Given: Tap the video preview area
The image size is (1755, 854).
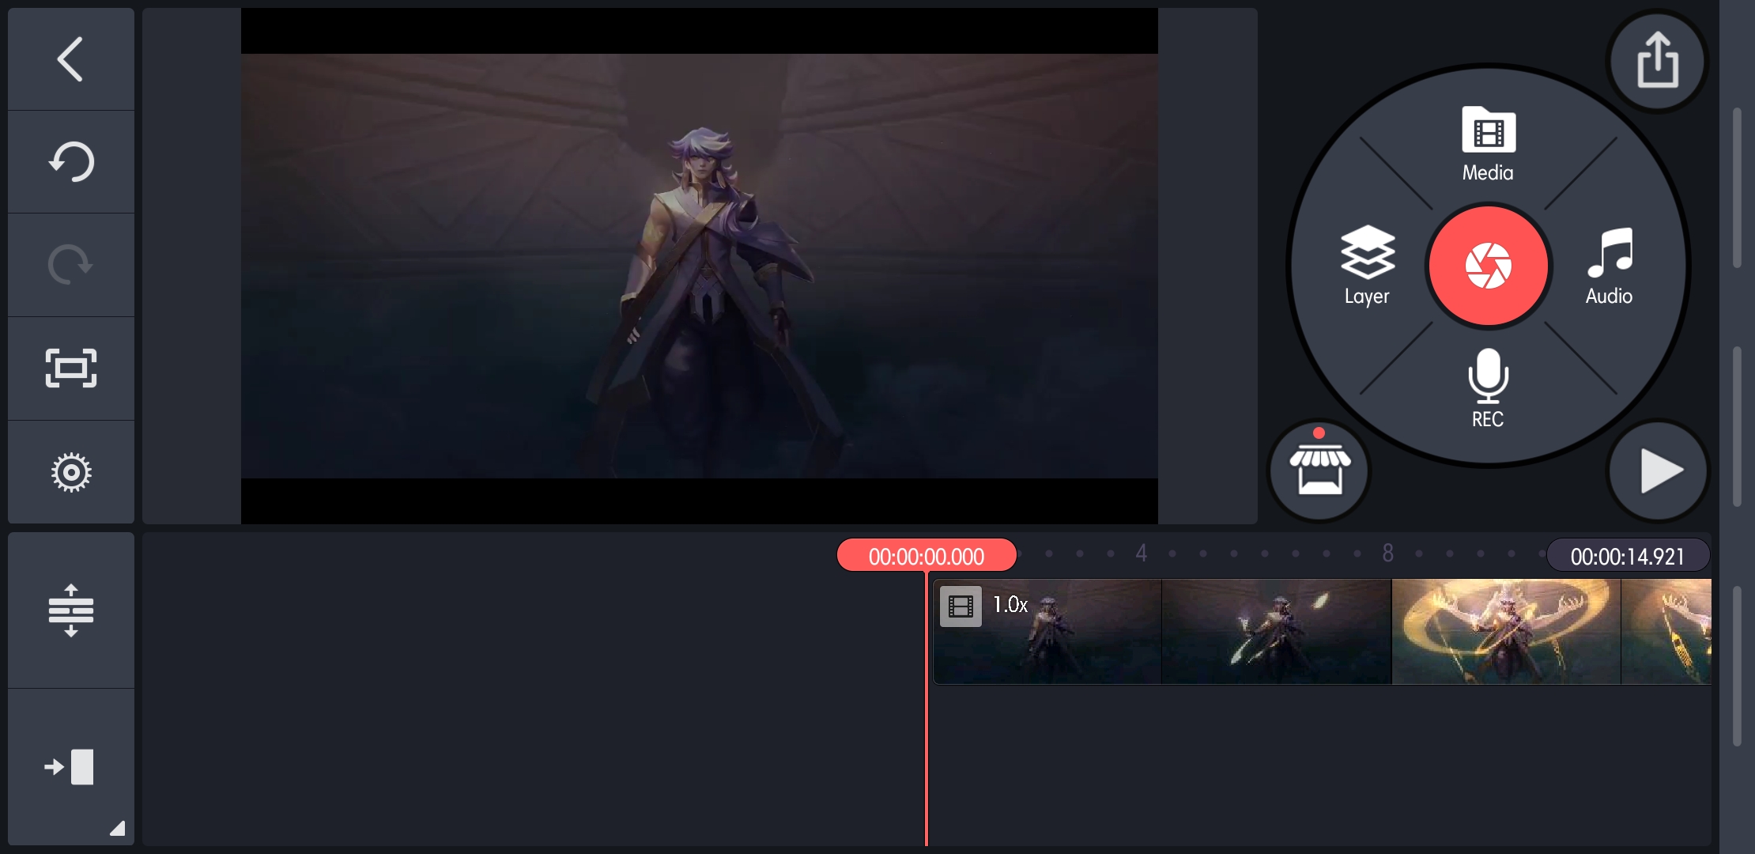Looking at the screenshot, I should (700, 266).
